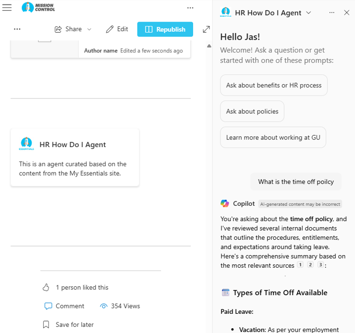Click the Republish button

pos(165,29)
